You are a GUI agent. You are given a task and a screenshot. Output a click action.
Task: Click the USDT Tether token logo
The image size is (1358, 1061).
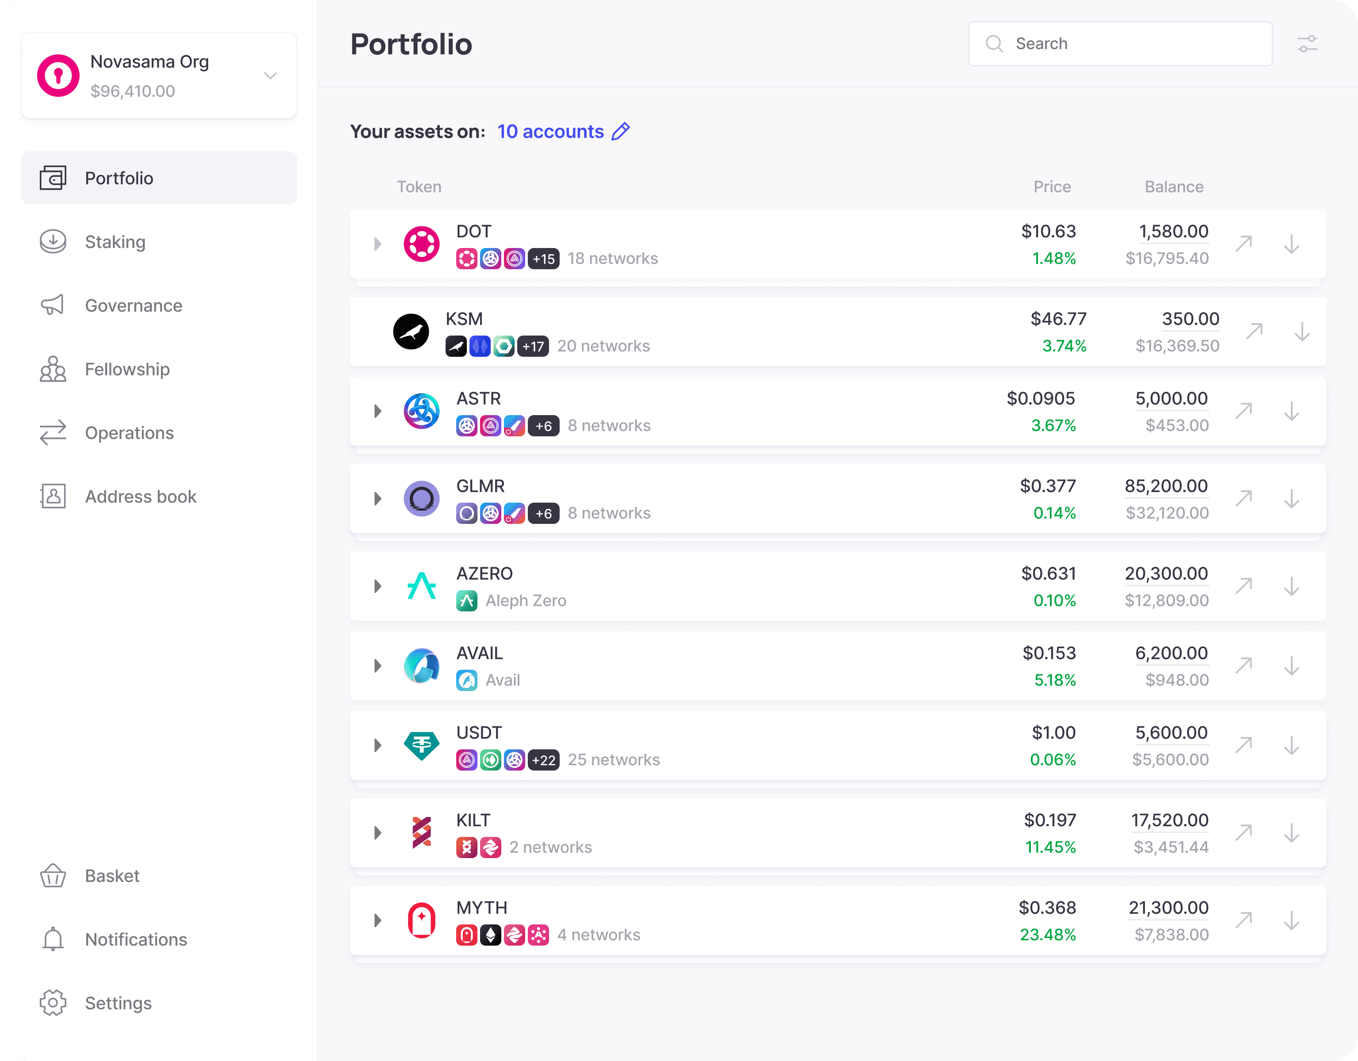click(422, 745)
